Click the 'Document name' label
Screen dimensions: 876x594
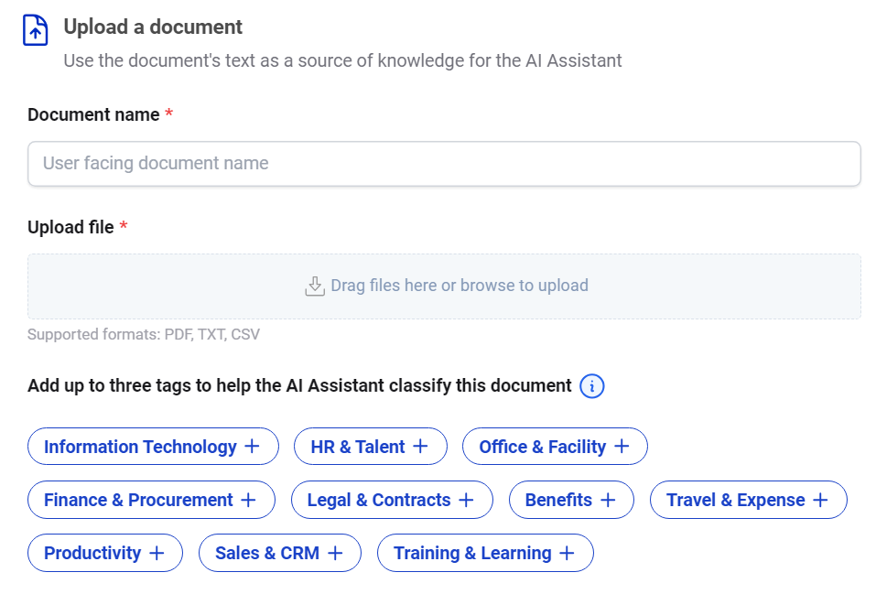click(x=94, y=114)
